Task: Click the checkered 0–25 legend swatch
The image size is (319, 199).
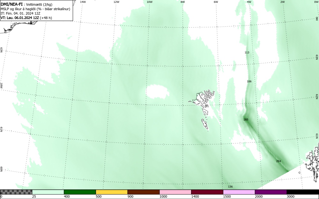Action: [16, 192]
